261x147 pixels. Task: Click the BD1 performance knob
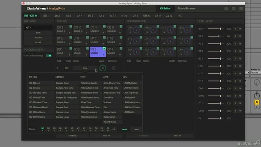pos(136,52)
